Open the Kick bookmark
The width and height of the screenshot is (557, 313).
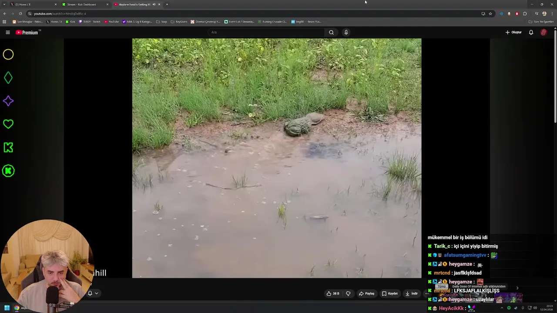(x=70, y=22)
